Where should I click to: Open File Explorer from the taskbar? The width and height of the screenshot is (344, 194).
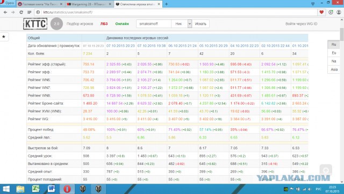click(x=20, y=189)
